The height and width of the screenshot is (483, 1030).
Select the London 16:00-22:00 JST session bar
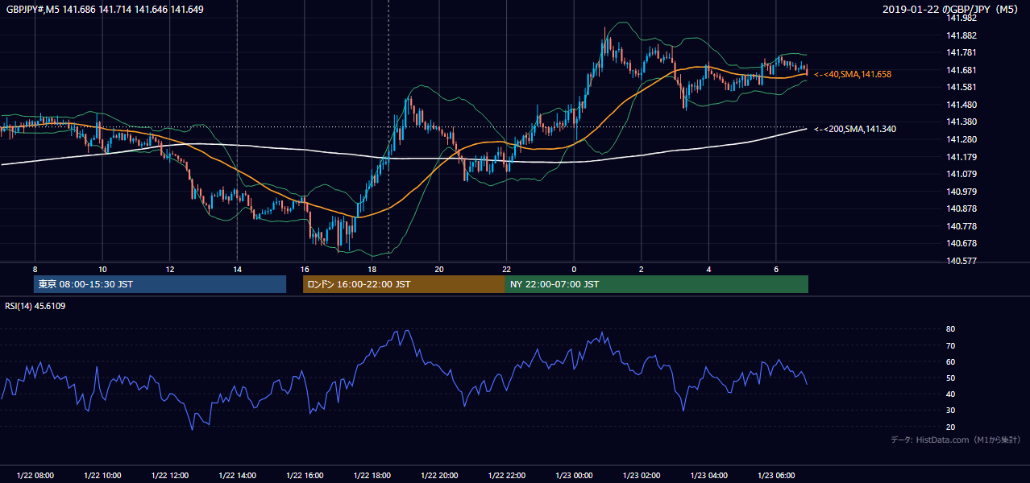pos(404,284)
